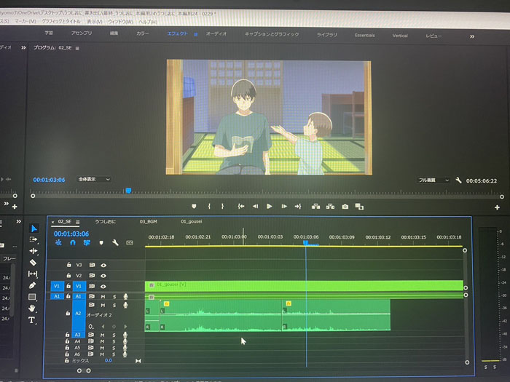The width and height of the screenshot is (510, 382).
Task: Click timeline display settings wrench
Action: point(115,242)
